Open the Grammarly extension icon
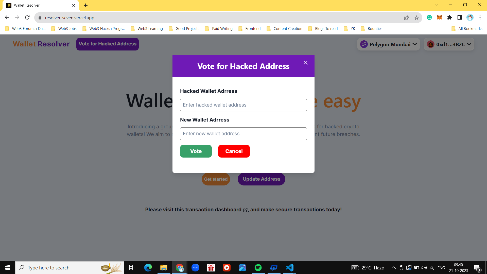 pos(429,18)
